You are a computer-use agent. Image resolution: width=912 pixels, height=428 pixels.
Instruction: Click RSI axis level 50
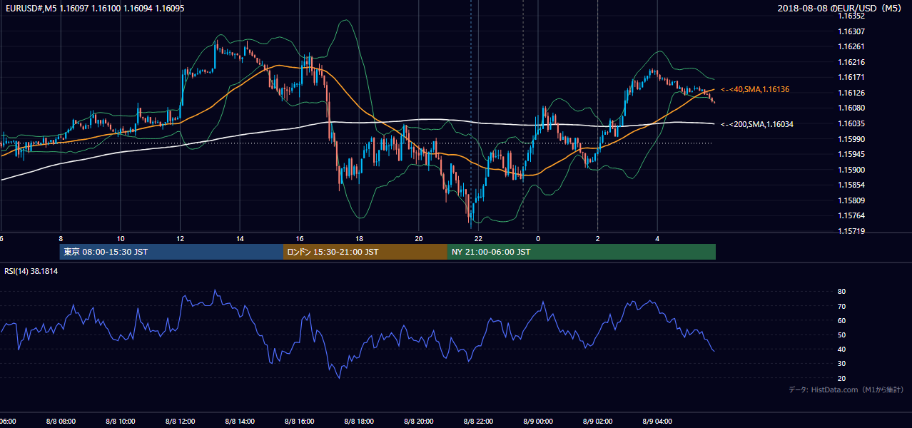coord(842,335)
